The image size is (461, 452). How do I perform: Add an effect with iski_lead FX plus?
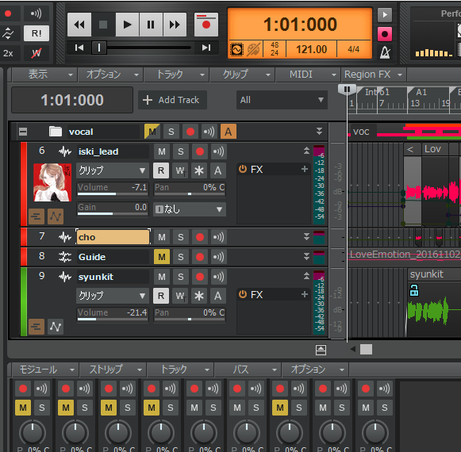[305, 169]
